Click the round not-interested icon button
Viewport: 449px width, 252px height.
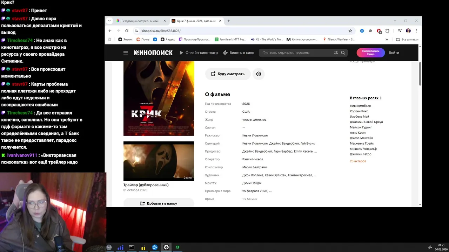259,74
